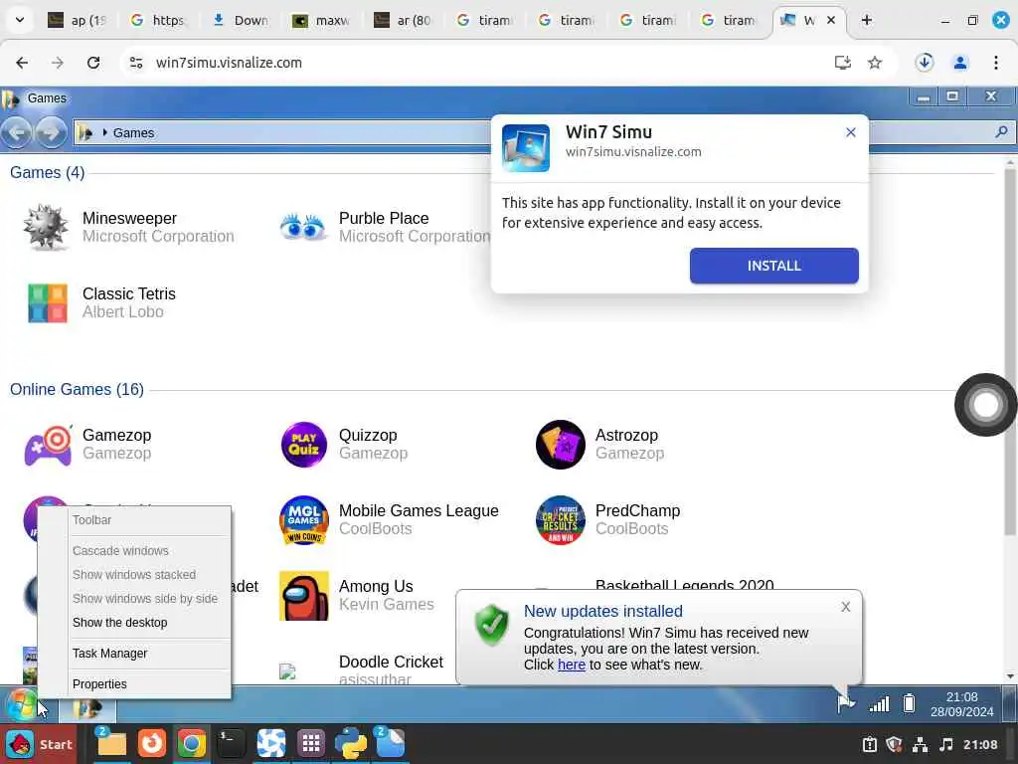Open Chrome downloads icon
Viewport: 1018px width, 764px height.
(x=925, y=63)
